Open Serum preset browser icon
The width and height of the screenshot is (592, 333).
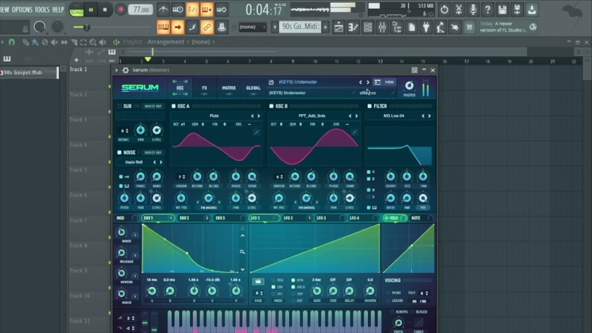point(377,82)
